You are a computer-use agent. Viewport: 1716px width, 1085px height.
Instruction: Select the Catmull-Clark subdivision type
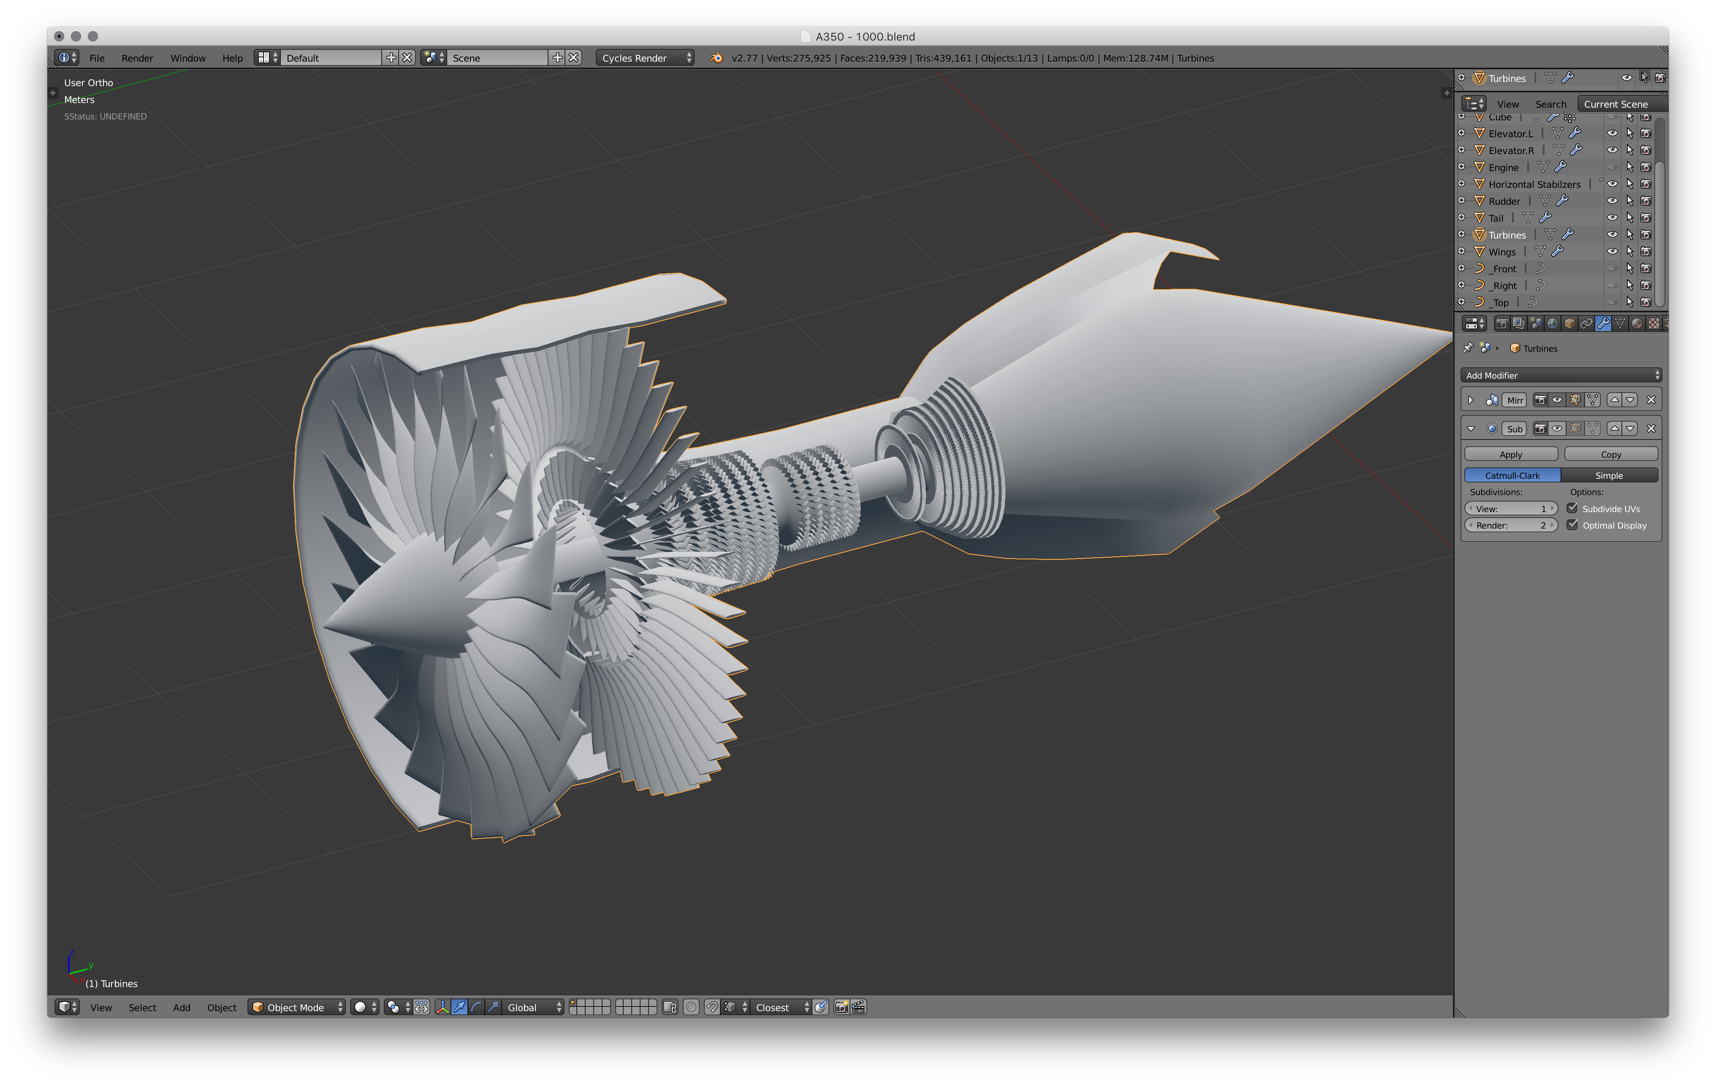pyautogui.click(x=1512, y=475)
